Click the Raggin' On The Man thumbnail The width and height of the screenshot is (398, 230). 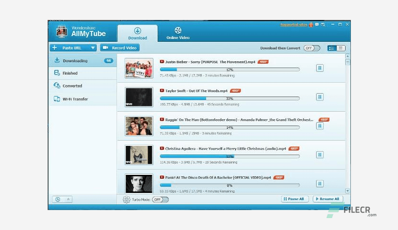pos(139,126)
